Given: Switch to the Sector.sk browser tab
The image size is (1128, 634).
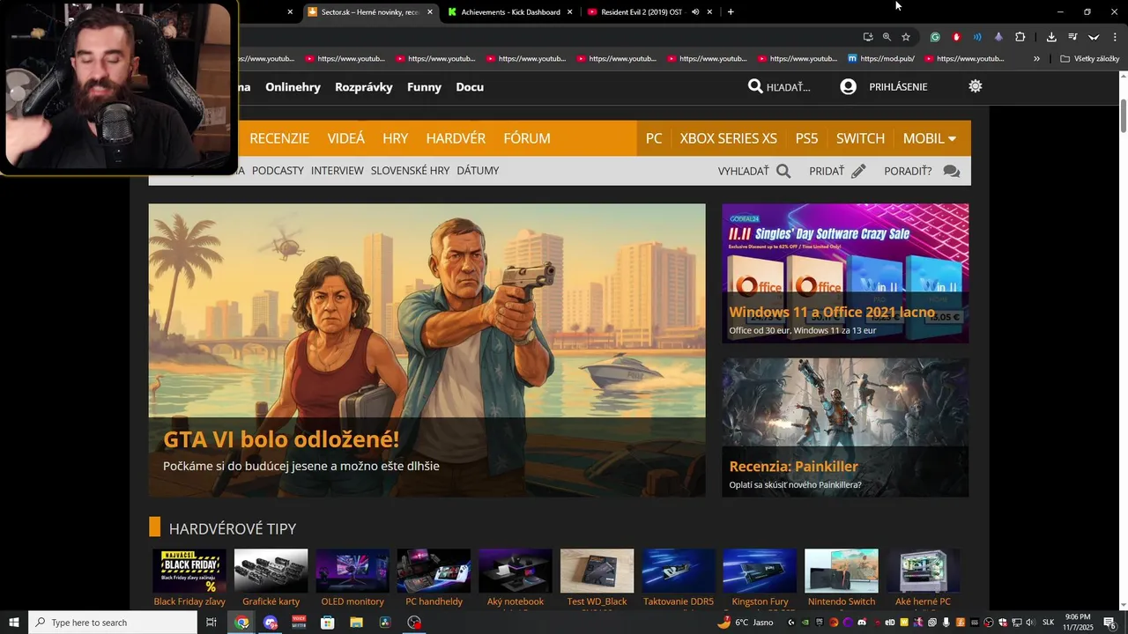Looking at the screenshot, I should coord(370,12).
